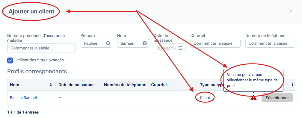Focus the Courriel input field

(x=215, y=43)
